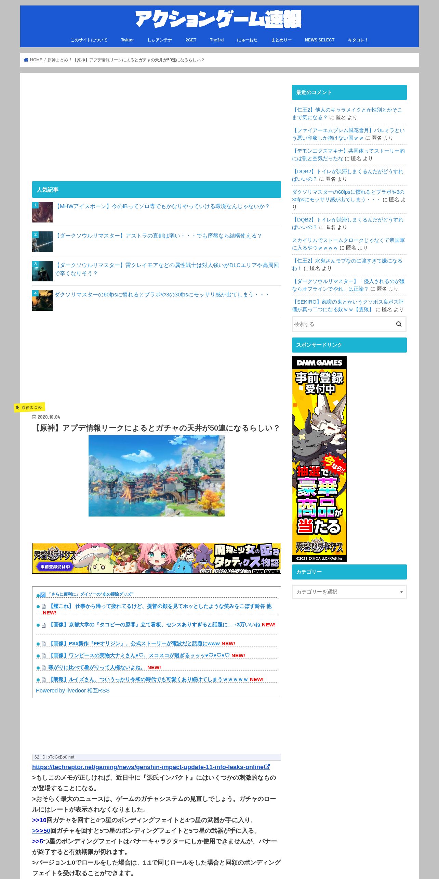Open 2GET navigation link

click(191, 40)
